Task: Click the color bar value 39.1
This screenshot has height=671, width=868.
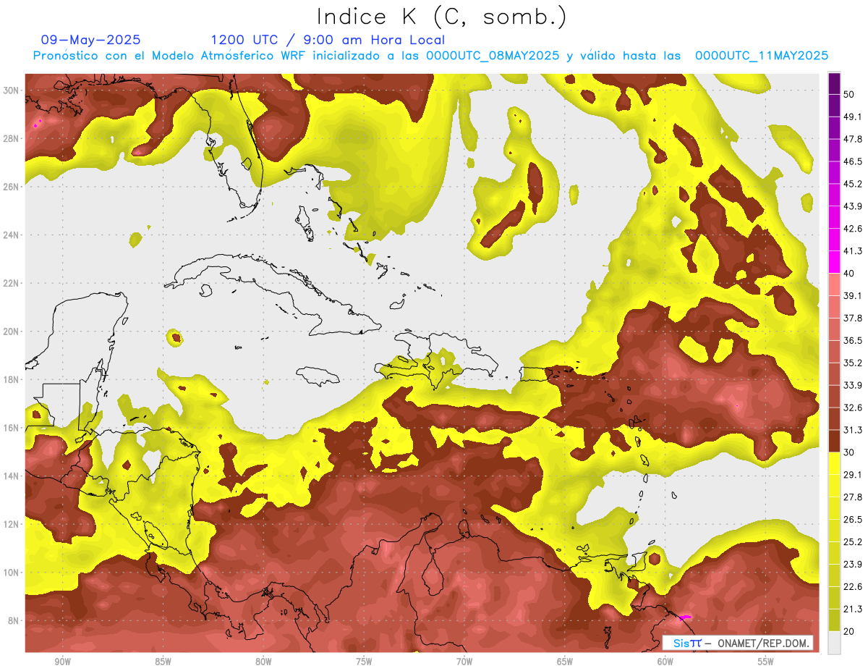Action: coord(854,295)
